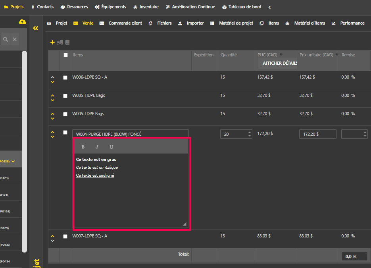Click the unit price field showing 172,20 $

(x=317, y=134)
